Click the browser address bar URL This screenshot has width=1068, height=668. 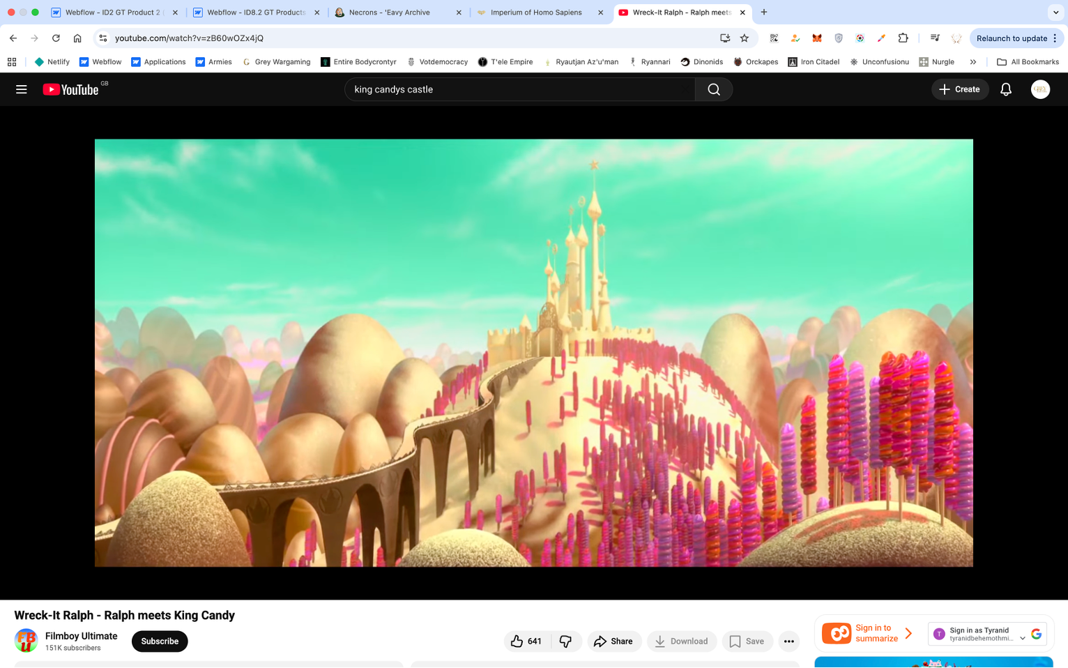pyautogui.click(x=189, y=38)
